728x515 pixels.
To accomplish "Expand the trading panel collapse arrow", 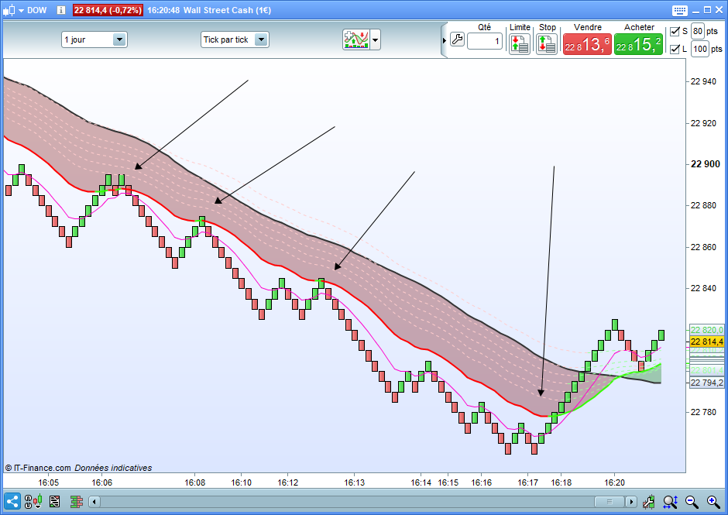I will click(x=445, y=40).
